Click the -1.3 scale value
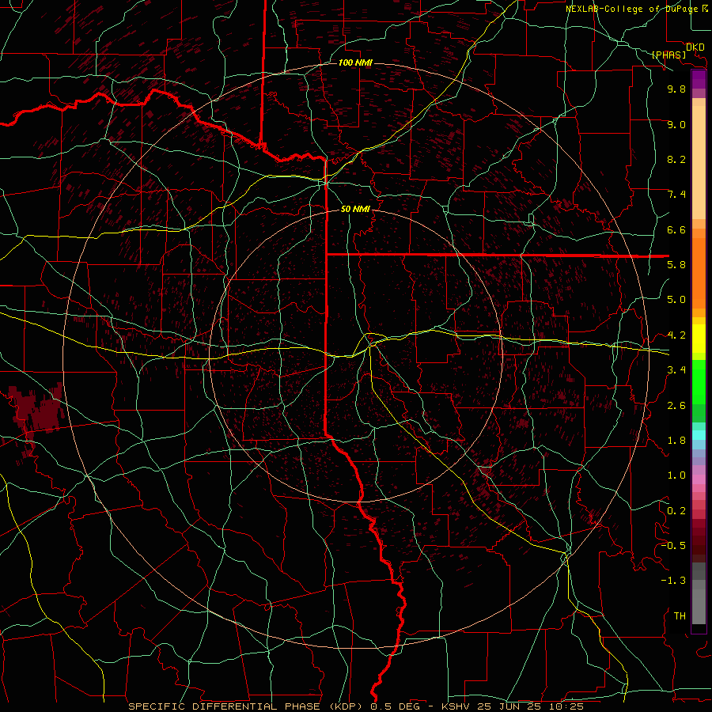The width and height of the screenshot is (712, 712). 673,581
